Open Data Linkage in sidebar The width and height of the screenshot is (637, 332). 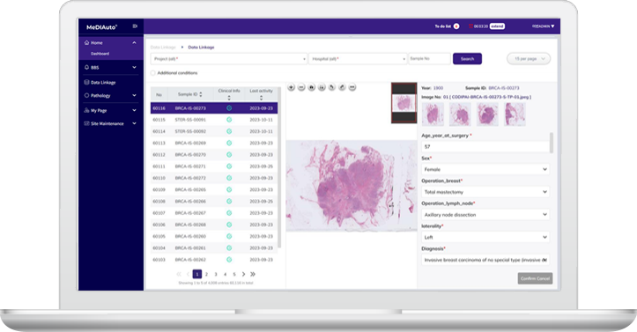click(x=103, y=83)
